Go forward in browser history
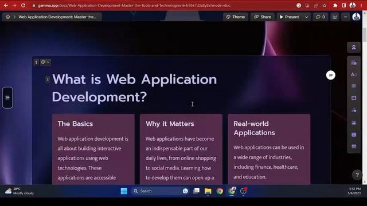367x206 pixels. tap(14, 5)
